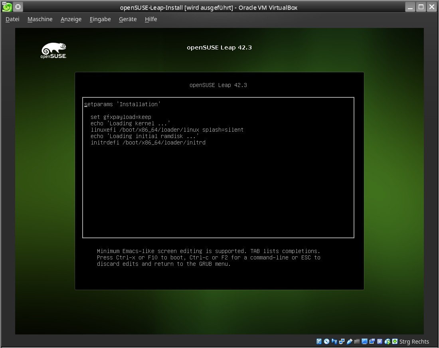
Task: Open the Anzeige menu
Action: [71, 19]
